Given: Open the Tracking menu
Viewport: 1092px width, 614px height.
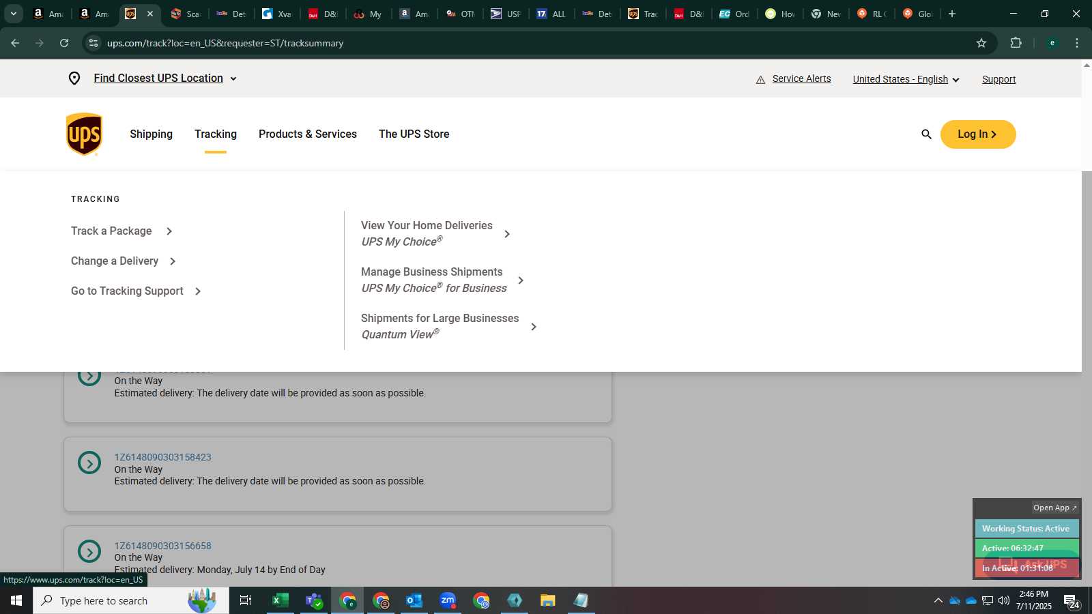Looking at the screenshot, I should point(216,134).
